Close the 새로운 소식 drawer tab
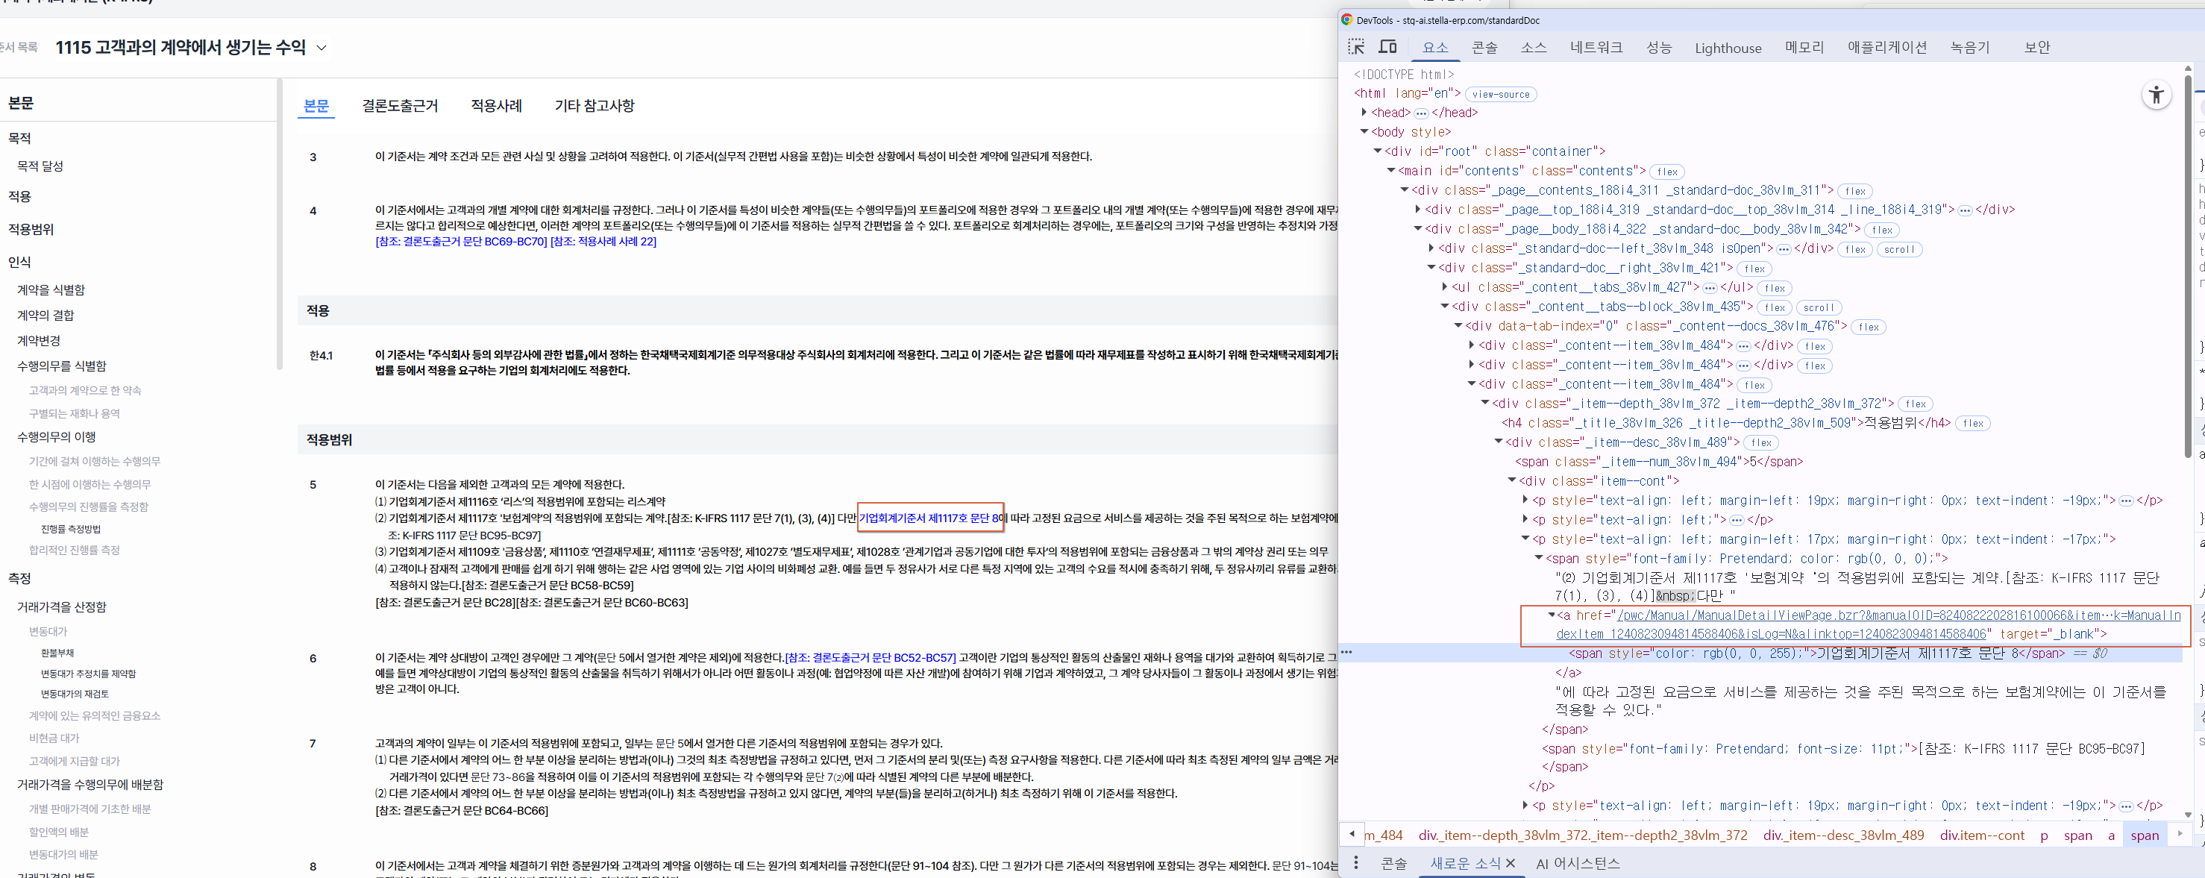Viewport: 2205px width, 878px height. click(x=1511, y=862)
